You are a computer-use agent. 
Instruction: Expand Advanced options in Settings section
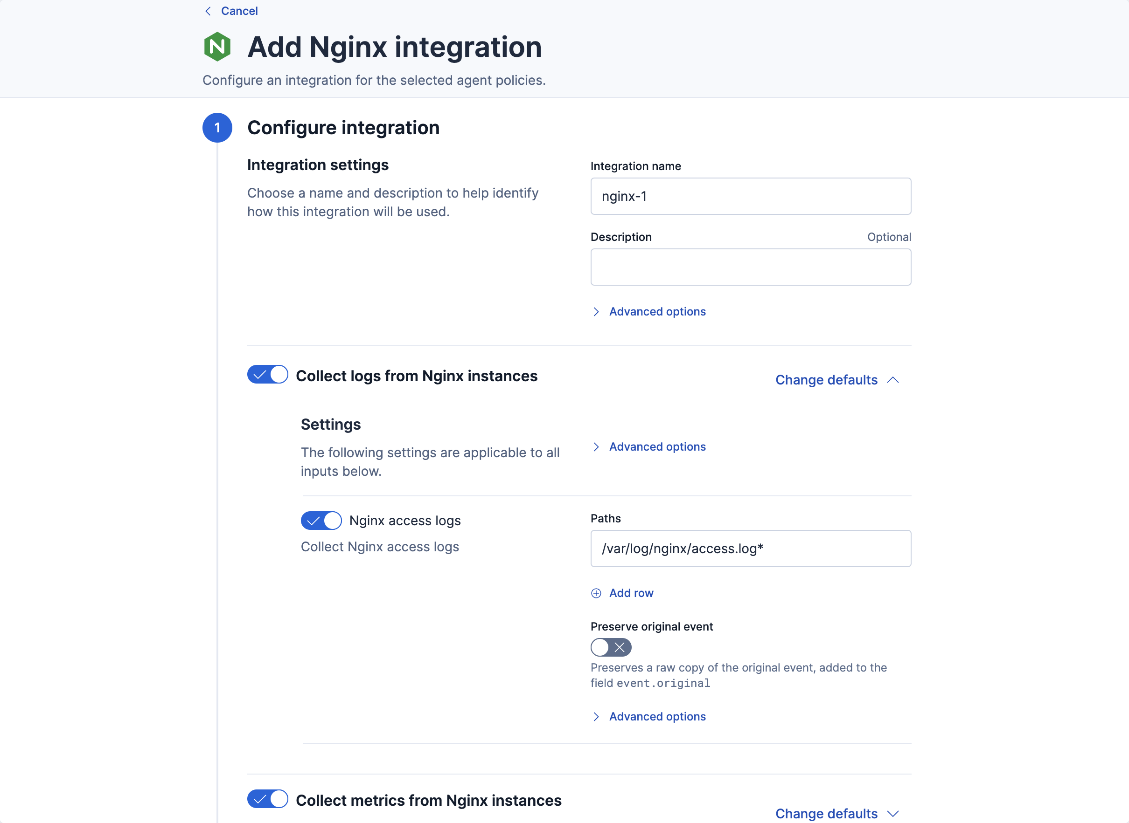pos(648,447)
